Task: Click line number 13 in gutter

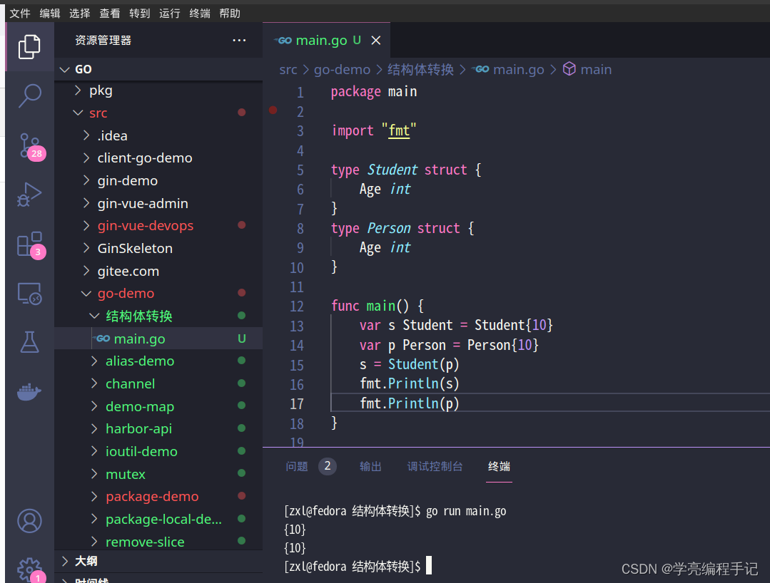Action: (297, 326)
